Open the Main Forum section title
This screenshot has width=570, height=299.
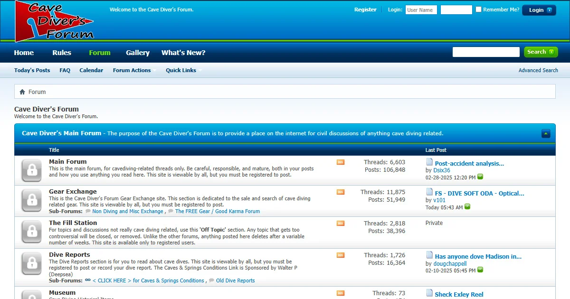coord(68,162)
